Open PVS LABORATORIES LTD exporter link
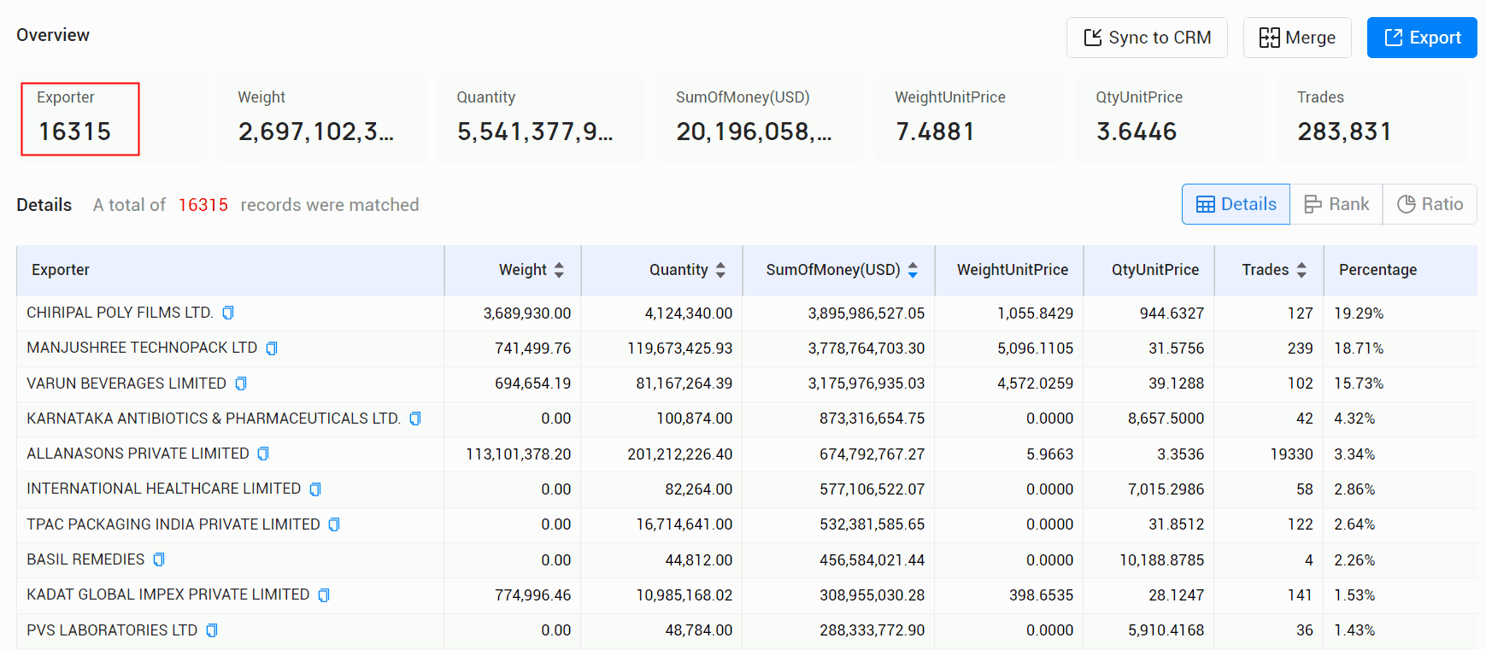Screen dimensions: 1486x650 tap(112, 630)
